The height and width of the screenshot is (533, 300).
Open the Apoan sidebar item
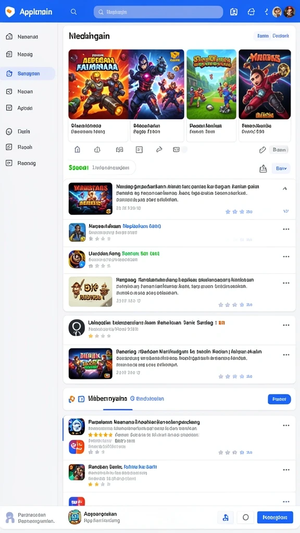coord(28,108)
